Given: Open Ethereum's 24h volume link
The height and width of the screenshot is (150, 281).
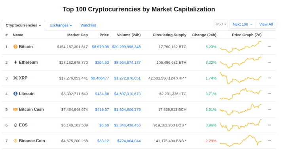Looking at the screenshot, I should [127, 63].
